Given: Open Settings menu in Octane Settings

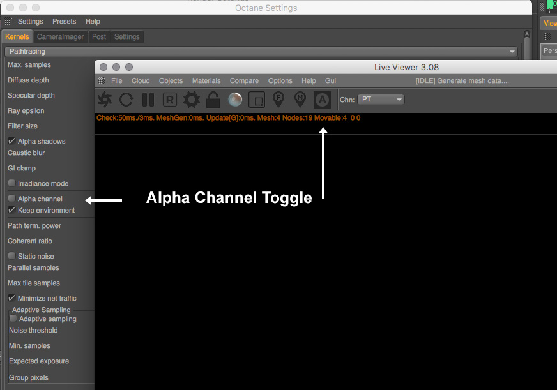Looking at the screenshot, I should click(x=31, y=21).
